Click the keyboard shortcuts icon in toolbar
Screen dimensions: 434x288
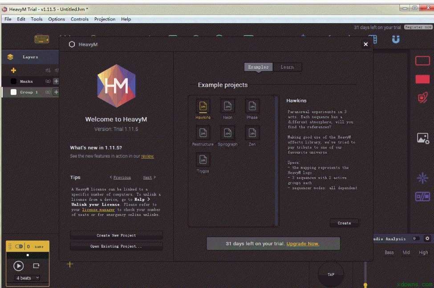[42, 39]
